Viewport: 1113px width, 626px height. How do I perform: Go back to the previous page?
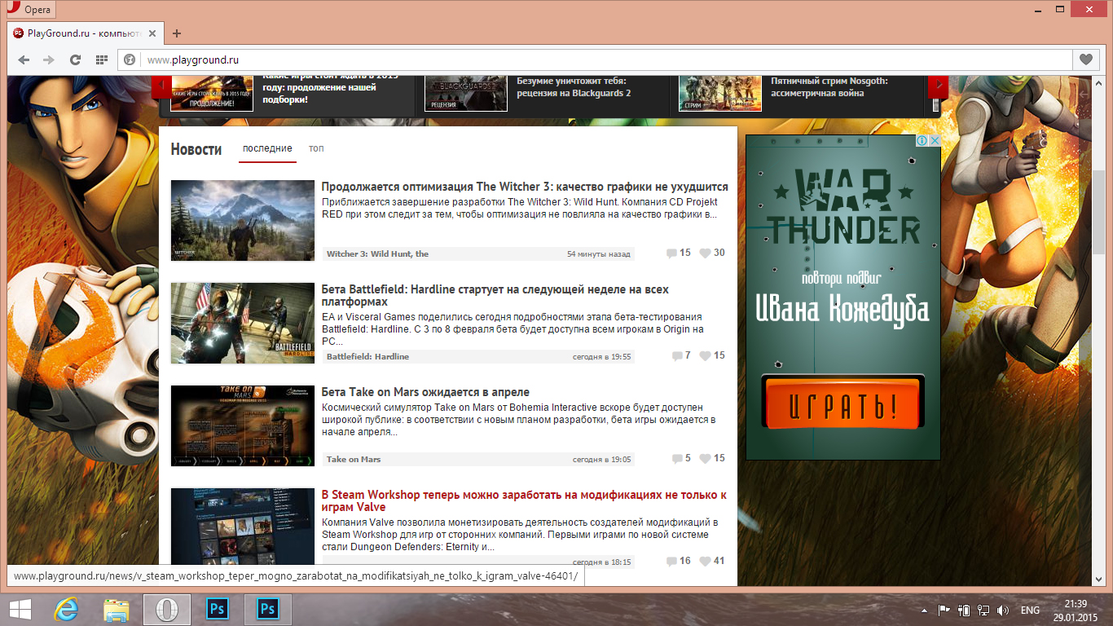click(24, 60)
